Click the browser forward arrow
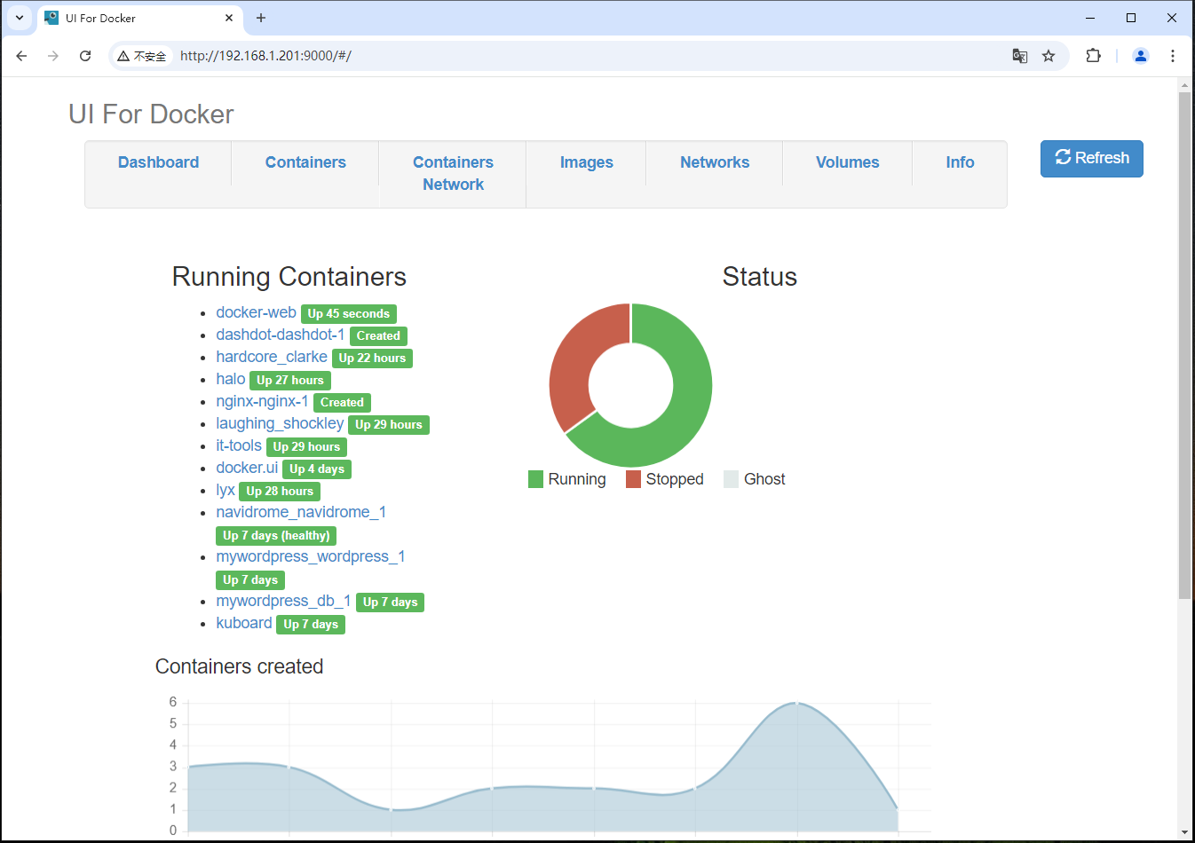 53,56
